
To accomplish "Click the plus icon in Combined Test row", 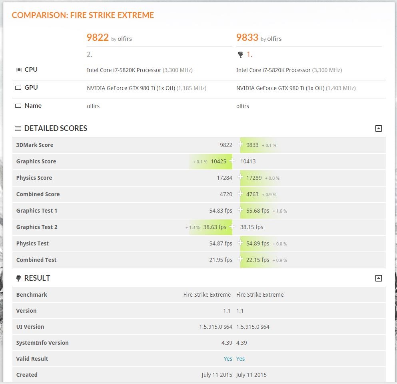I will tap(241, 259).
